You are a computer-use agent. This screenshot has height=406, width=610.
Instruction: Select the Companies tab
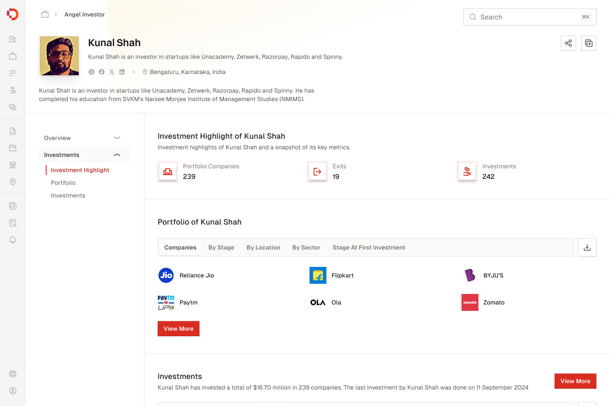(180, 247)
